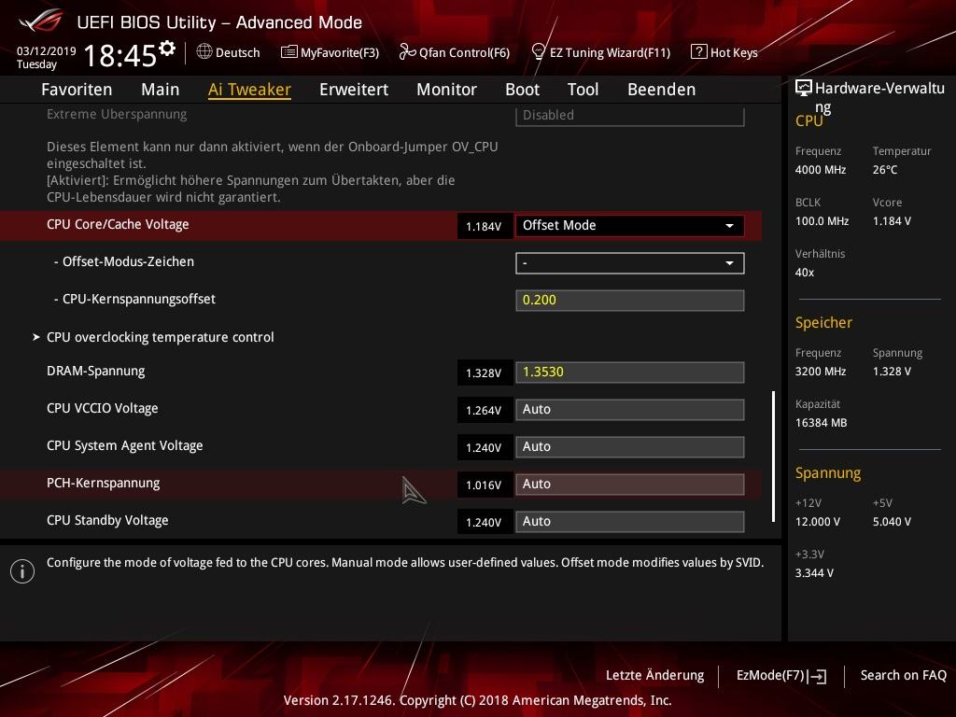Click the EZ Tuning Wizard bulb icon
The height and width of the screenshot is (717, 956).
(539, 52)
